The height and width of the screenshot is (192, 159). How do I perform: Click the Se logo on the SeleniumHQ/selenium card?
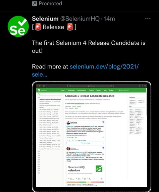99,169
